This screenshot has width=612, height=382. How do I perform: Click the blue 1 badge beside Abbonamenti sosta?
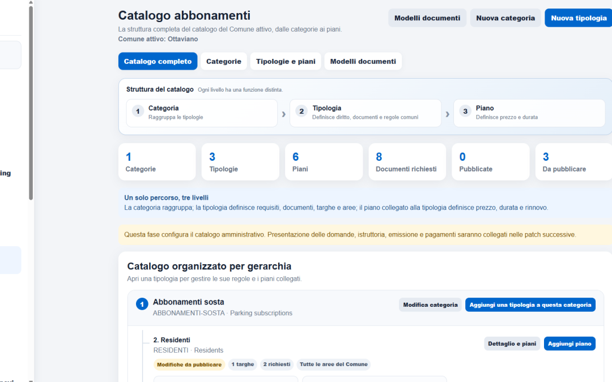coord(142,304)
